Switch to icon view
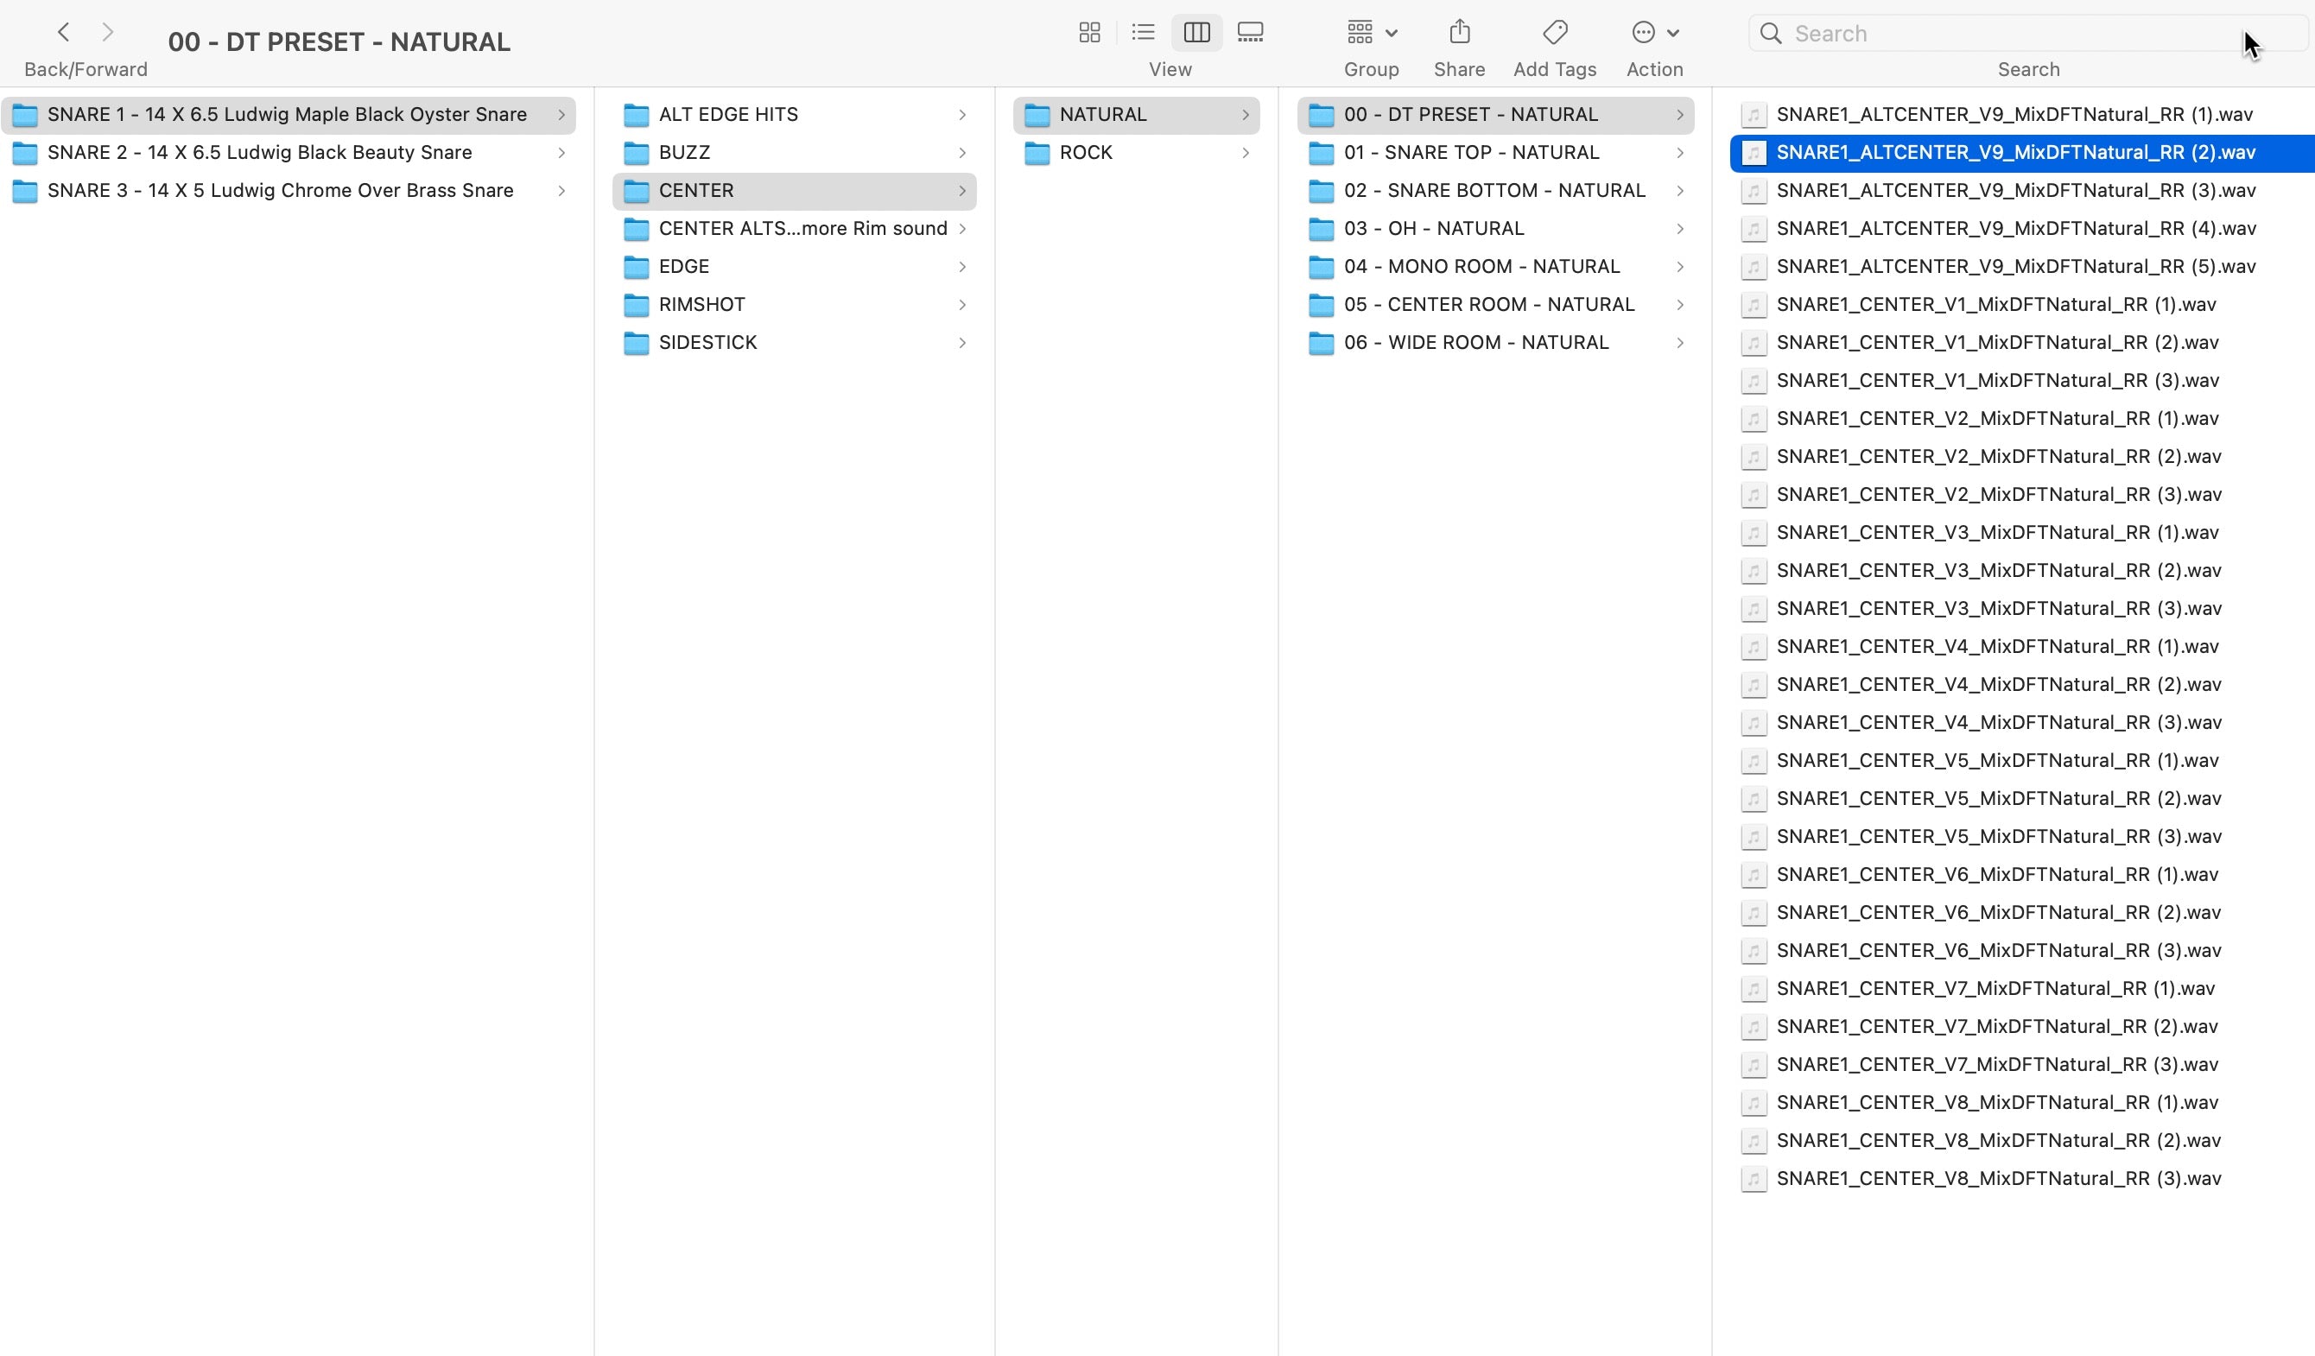Image resolution: width=2315 pixels, height=1356 pixels. point(1089,33)
